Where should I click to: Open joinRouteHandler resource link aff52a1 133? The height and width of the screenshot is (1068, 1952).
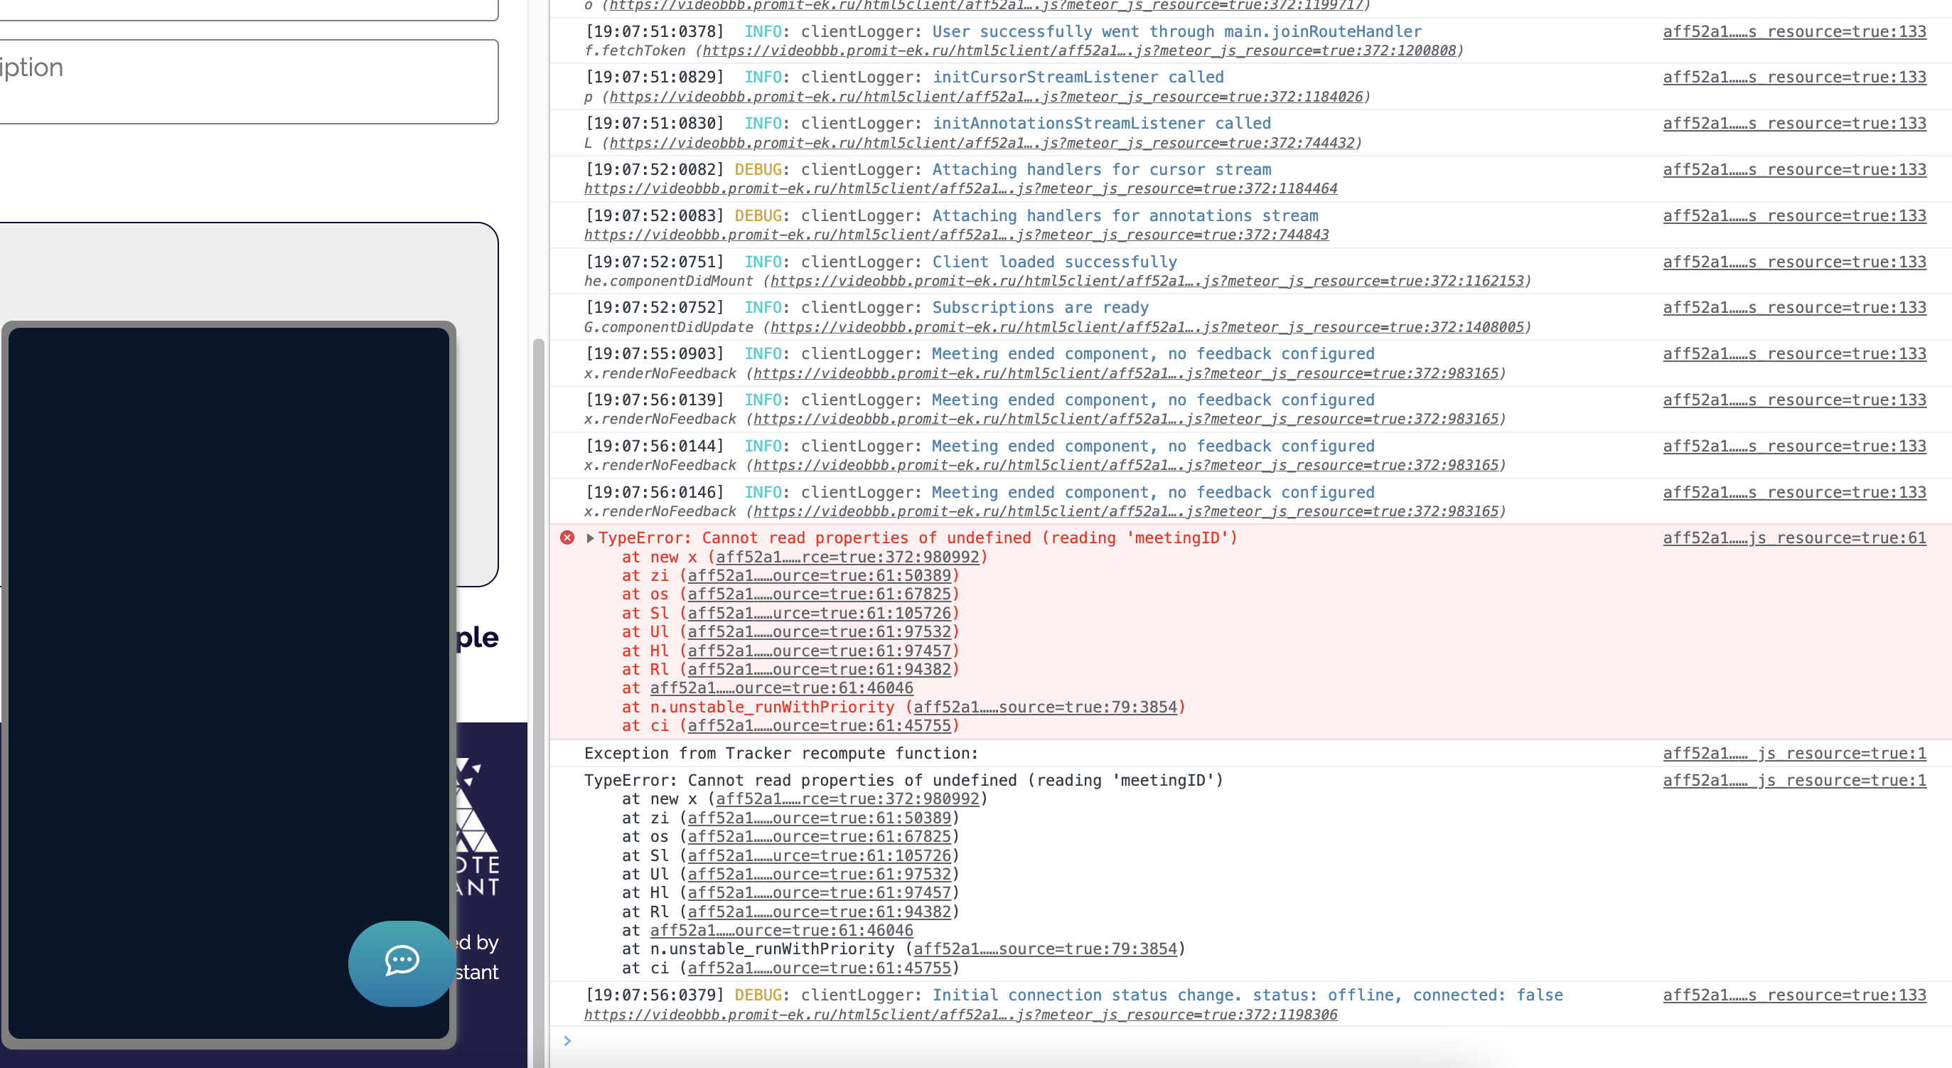point(1794,31)
